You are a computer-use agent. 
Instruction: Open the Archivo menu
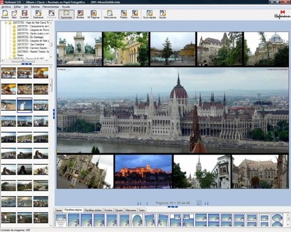(x=6, y=7)
